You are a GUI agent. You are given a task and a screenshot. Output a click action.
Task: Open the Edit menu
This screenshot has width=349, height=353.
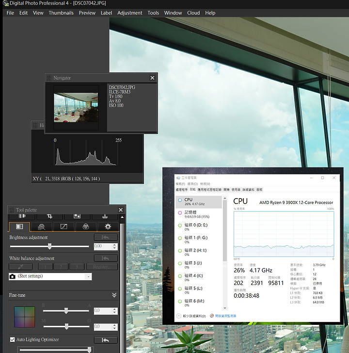(23, 13)
